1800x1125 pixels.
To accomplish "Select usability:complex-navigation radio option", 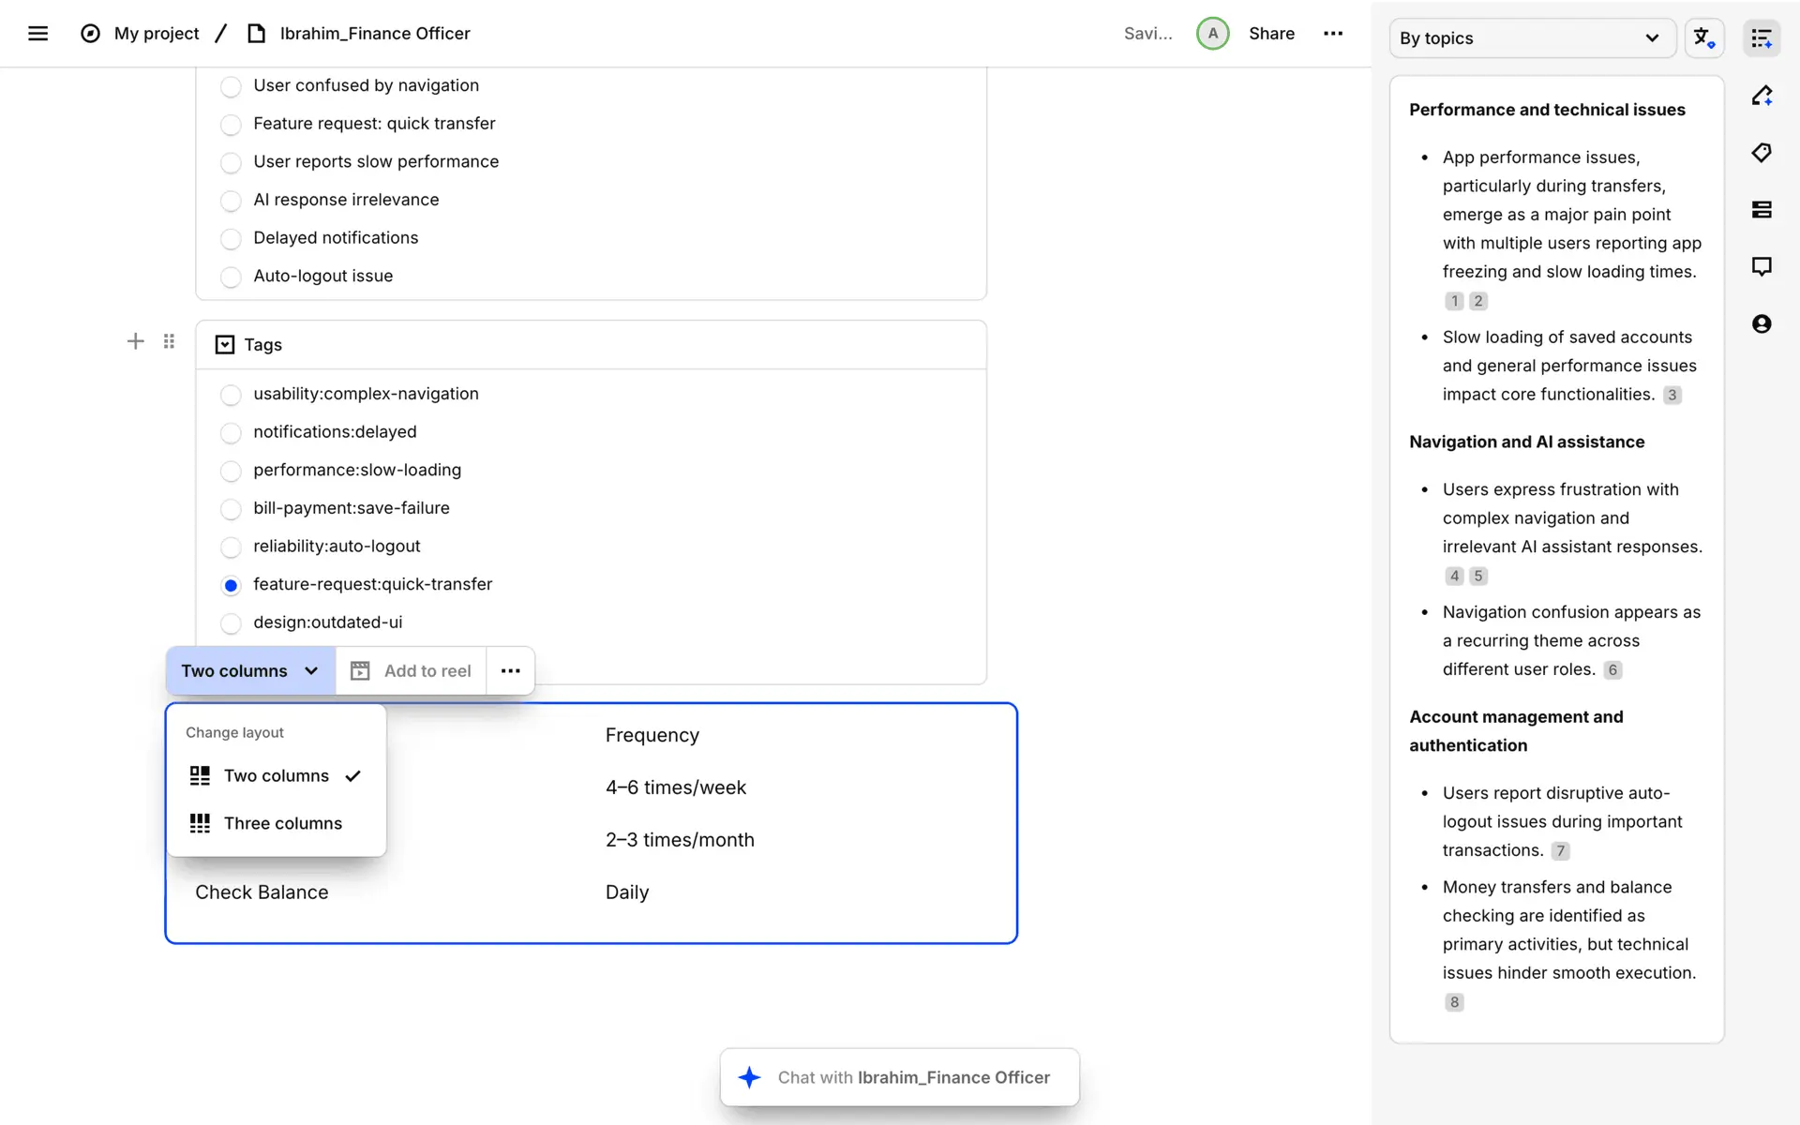I will coord(231,395).
